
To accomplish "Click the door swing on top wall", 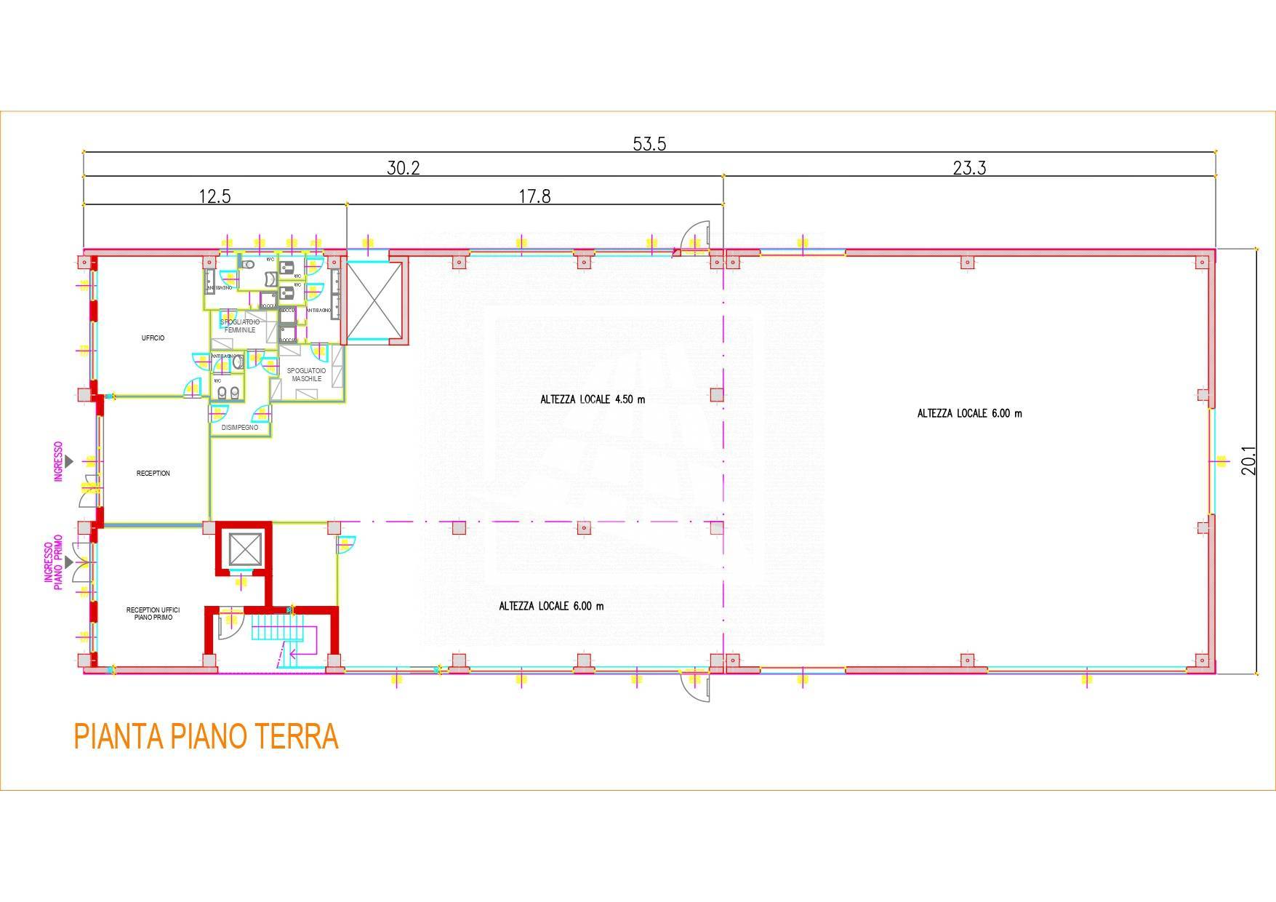I will (x=694, y=236).
